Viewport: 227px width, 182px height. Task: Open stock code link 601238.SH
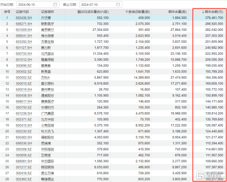click(24, 113)
